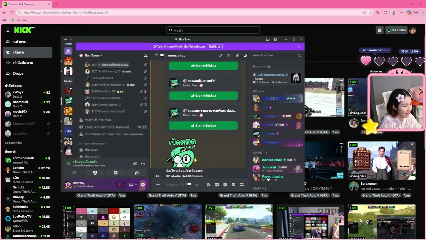Viewport: 426px width, 240px height.
Task: Select zWhyY in followed channels
Action: pyautogui.click(x=27, y=94)
